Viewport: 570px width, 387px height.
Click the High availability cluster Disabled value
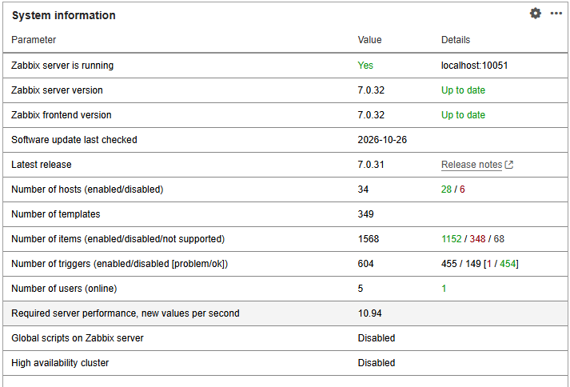[x=377, y=363]
